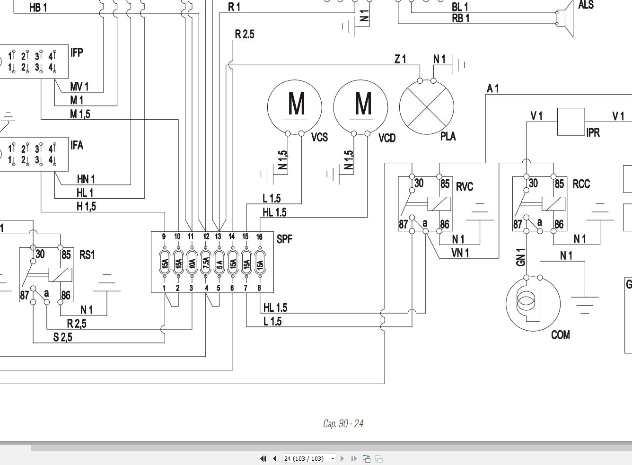Click the 'HB 1' wire label

click(x=38, y=8)
